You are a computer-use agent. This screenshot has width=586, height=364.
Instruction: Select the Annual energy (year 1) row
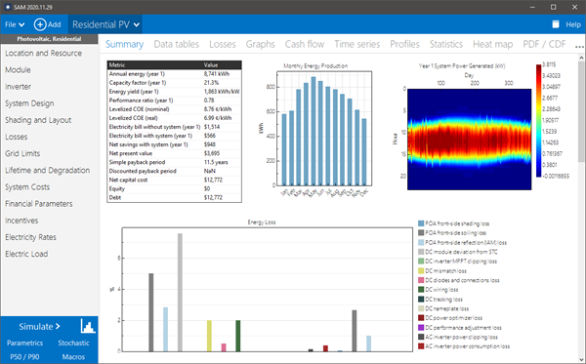174,74
